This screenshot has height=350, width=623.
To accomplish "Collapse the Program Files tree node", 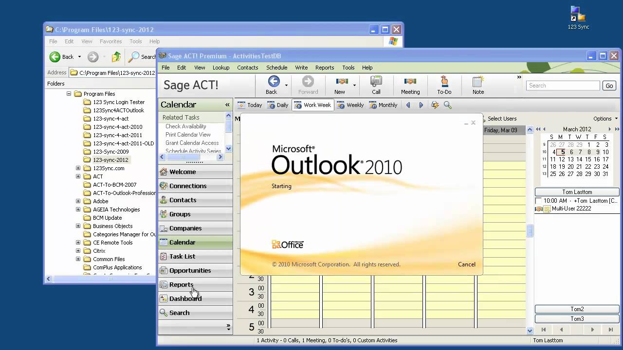I will coord(69,94).
